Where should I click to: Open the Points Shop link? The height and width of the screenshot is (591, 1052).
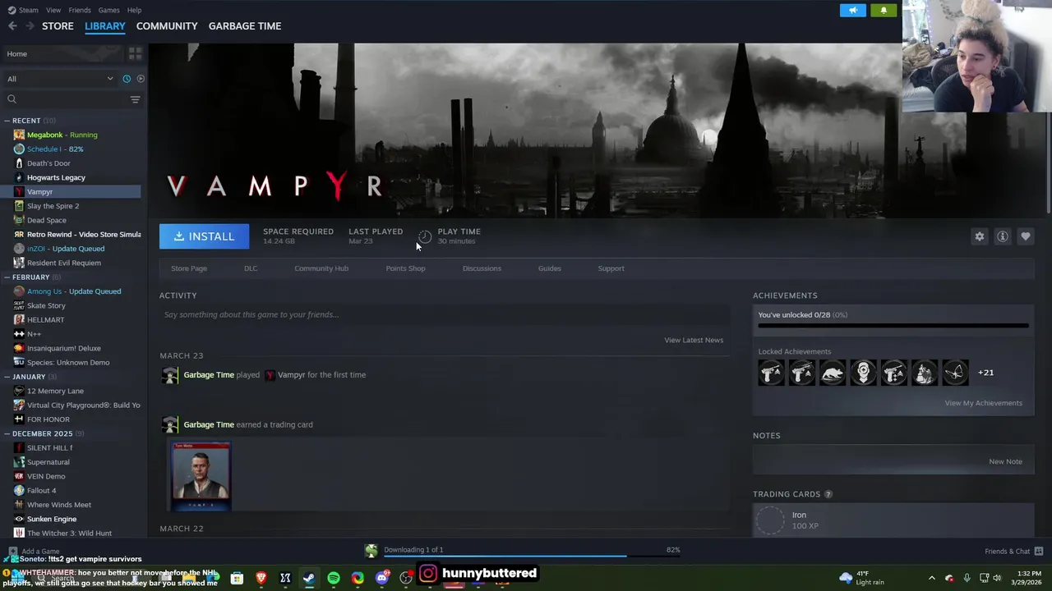pyautogui.click(x=405, y=268)
